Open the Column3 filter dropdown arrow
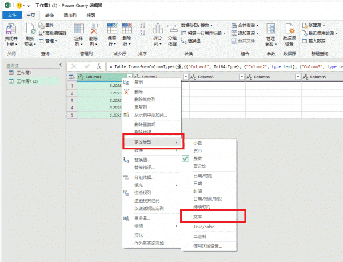 (242, 77)
